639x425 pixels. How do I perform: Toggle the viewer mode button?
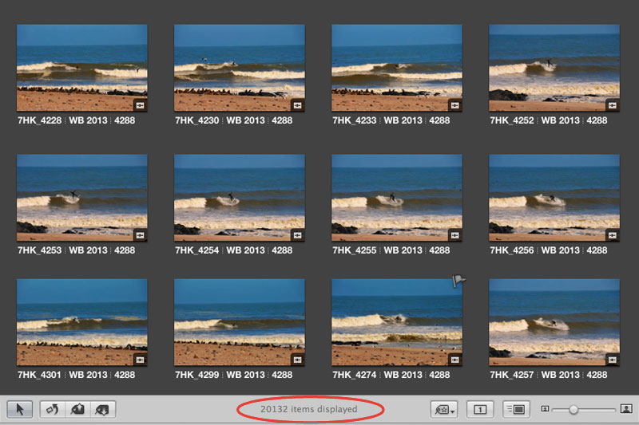click(515, 409)
